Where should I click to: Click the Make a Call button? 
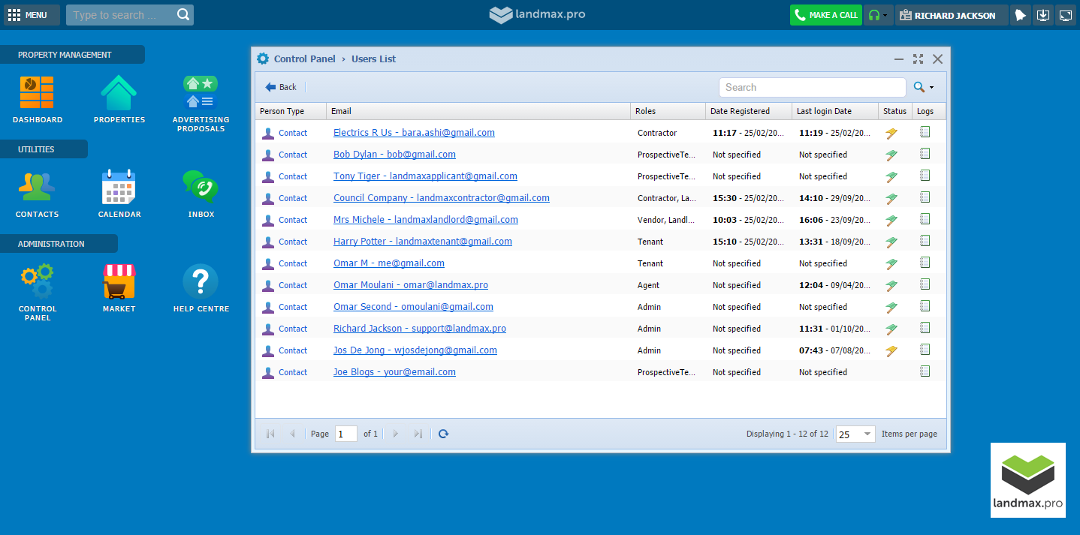pos(825,15)
